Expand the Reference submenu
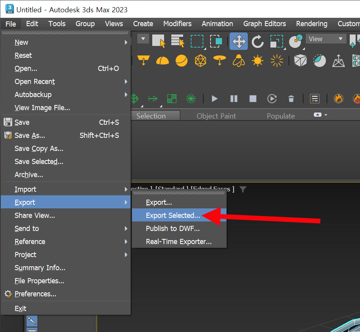360x332 pixels. tap(66, 242)
